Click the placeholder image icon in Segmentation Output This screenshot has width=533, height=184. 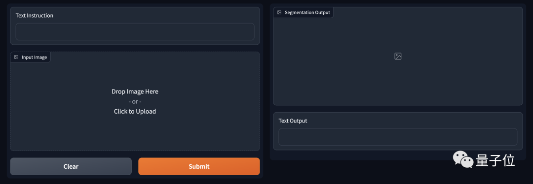coord(398,56)
